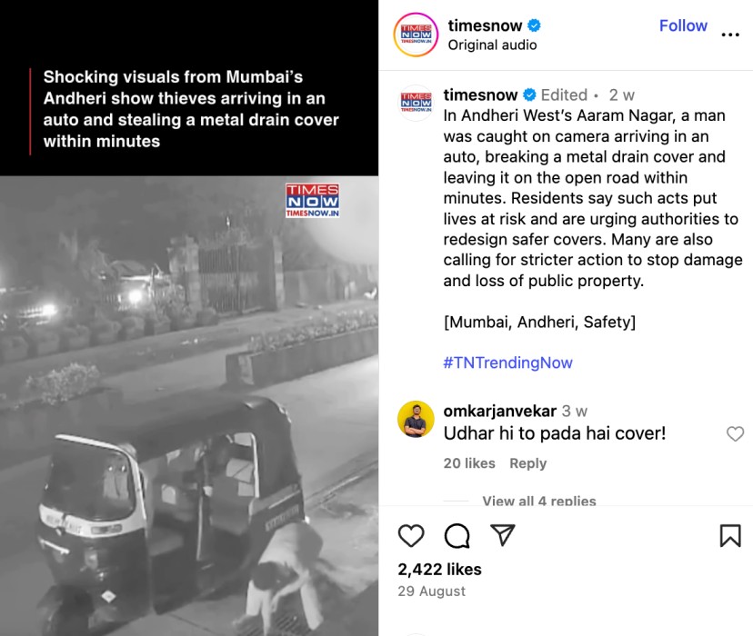753x636 pixels.
Task: View the 2,422 likes list
Action: click(x=439, y=570)
